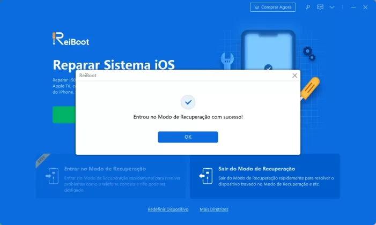Click the green start button behind dialog
This screenshot has width=376, height=225.
(64, 115)
